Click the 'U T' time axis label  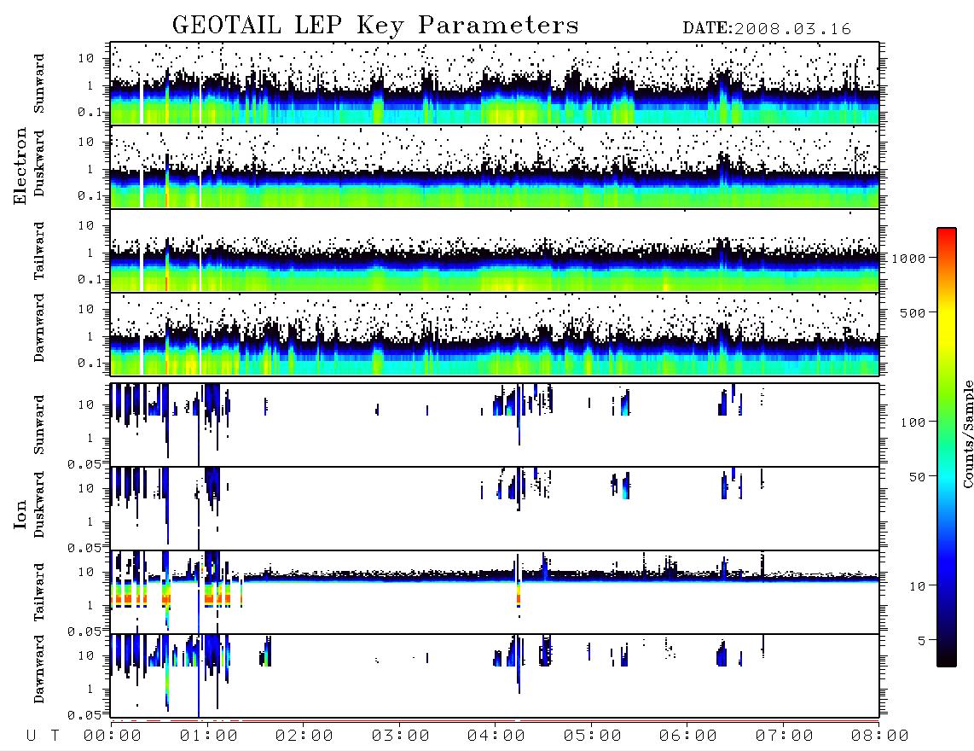[x=43, y=736]
